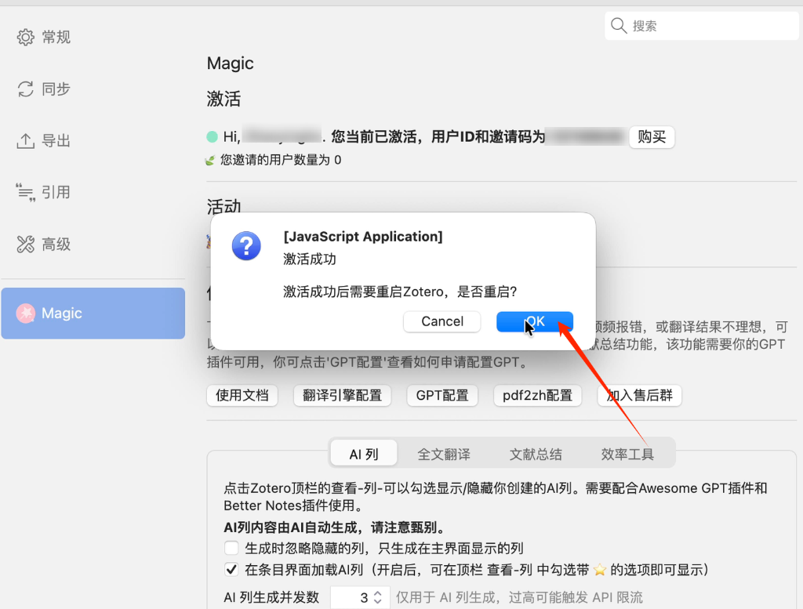Open the 高级 advanced settings pane

click(44, 244)
